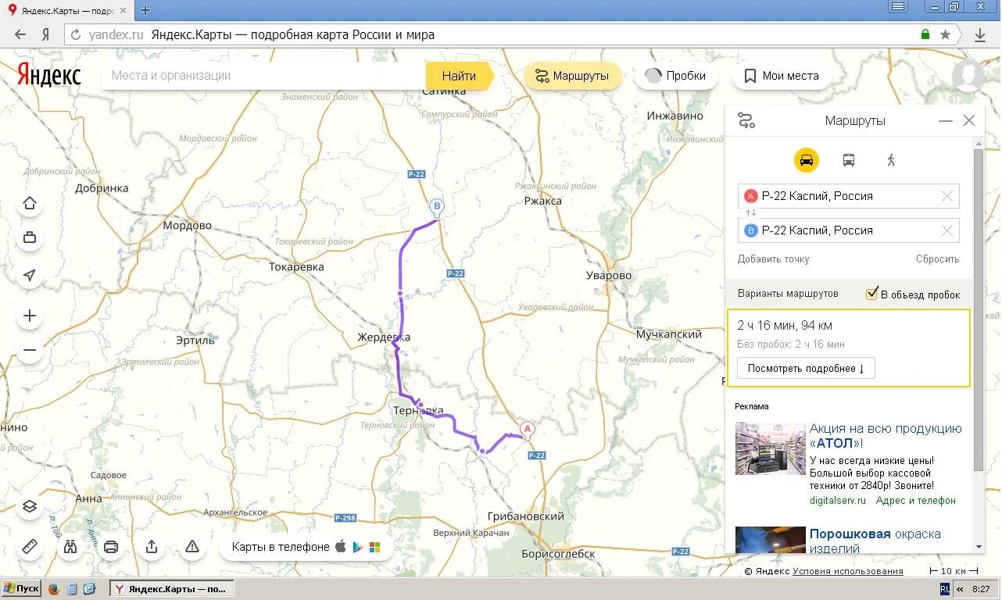Open Адрес и телефон ad link
This screenshot has height=600, width=1002.
[915, 500]
